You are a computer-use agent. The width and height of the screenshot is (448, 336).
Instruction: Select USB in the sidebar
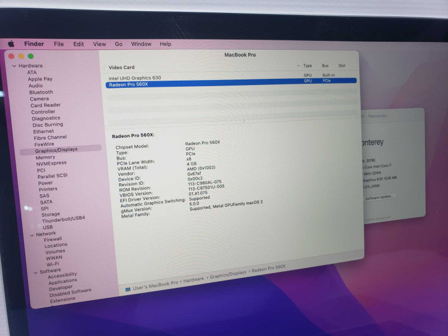[x=48, y=227]
